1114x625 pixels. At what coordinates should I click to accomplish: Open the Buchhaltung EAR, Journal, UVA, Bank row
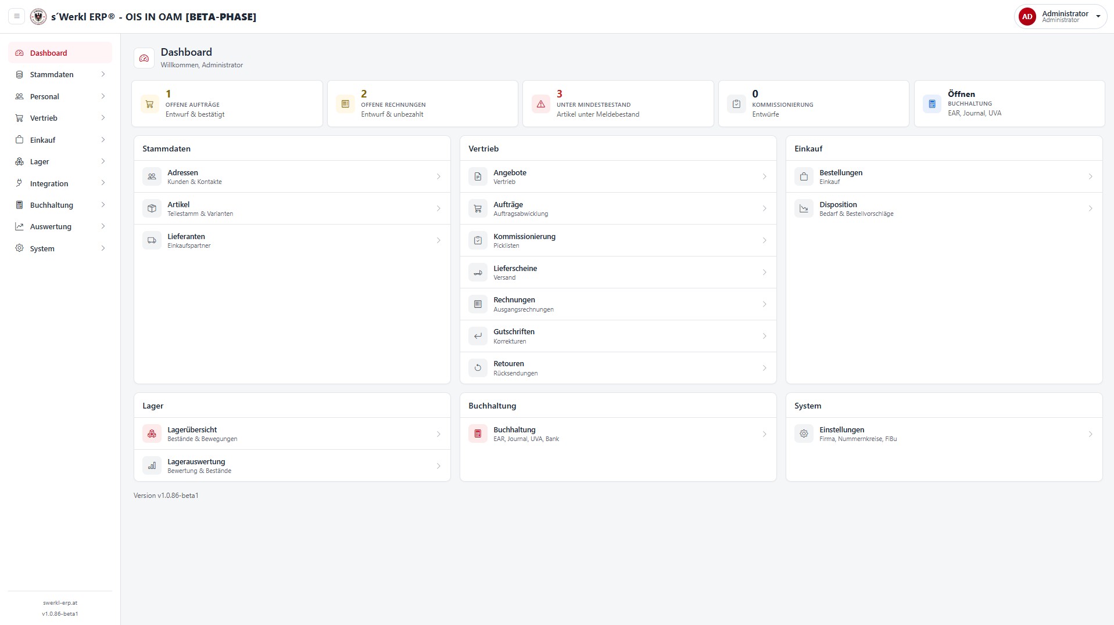coord(618,433)
